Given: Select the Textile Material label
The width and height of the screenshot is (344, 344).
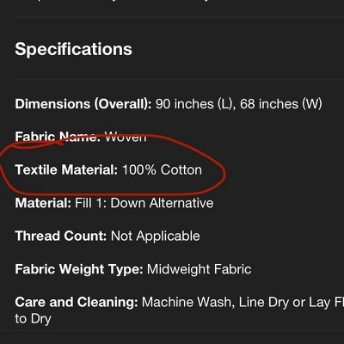Looking at the screenshot, I should (x=66, y=169).
